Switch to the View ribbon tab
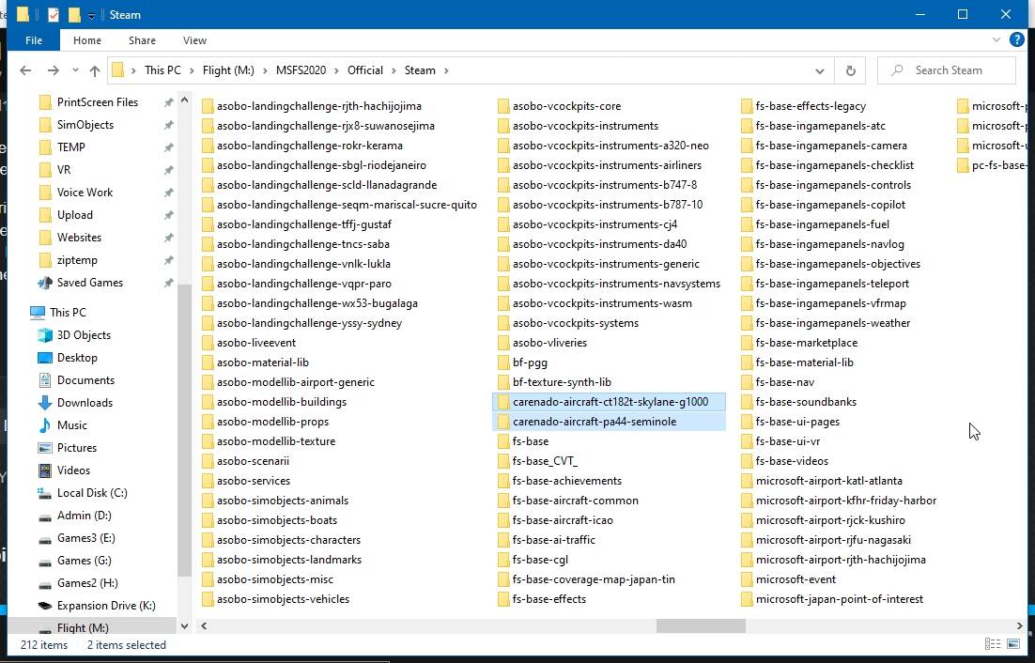 coord(194,40)
